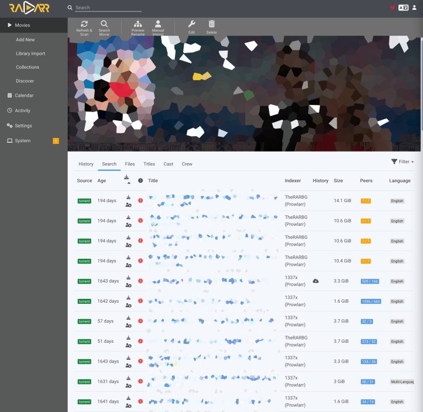
Task: Click download icon for 14.1 GiB release
Action: [x=128, y=197]
